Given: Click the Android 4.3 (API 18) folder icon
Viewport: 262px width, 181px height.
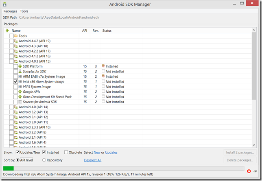Looking at the screenshot, I should pyautogui.click(x=16, y=46).
